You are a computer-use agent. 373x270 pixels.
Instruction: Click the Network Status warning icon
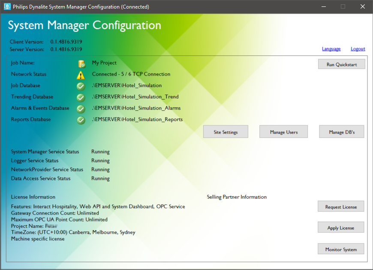click(x=81, y=75)
